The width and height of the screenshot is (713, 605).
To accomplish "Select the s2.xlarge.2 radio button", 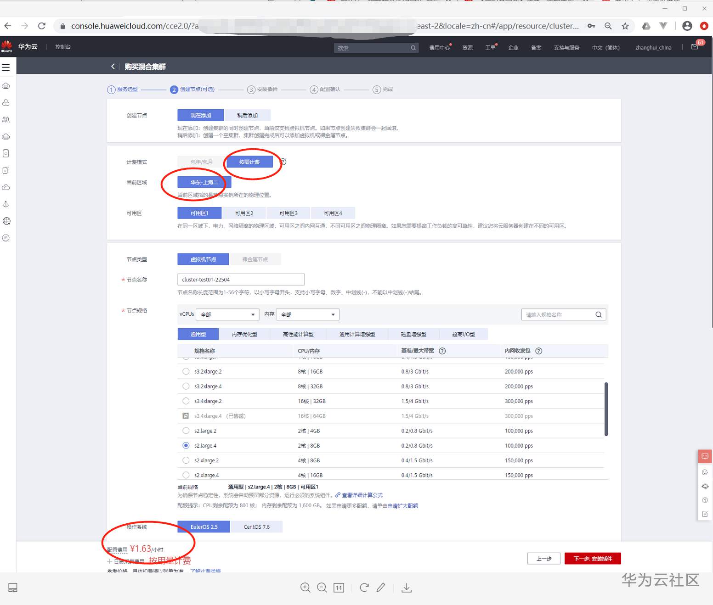I will pyautogui.click(x=186, y=460).
